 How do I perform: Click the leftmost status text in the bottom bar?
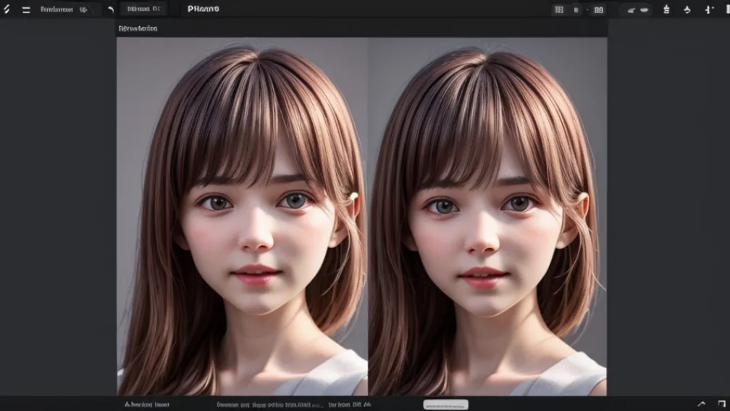(x=146, y=404)
